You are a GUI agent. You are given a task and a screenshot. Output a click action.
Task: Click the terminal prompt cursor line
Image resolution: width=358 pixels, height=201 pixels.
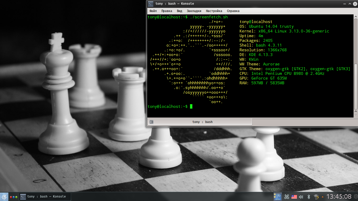(x=170, y=107)
